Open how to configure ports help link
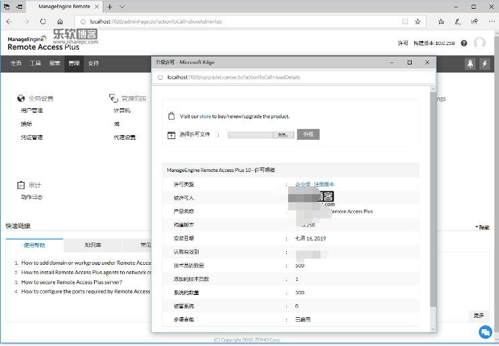The width and height of the screenshot is (499, 346). (x=85, y=292)
